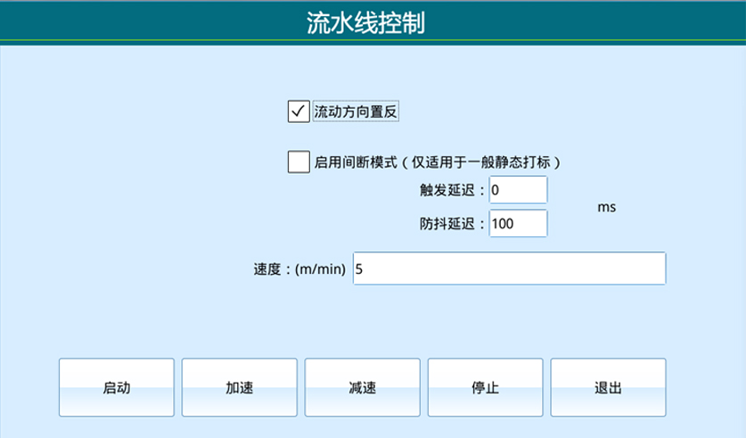Click the 启用间断模式 label text
The width and height of the screenshot is (746, 438).
[x=353, y=162]
